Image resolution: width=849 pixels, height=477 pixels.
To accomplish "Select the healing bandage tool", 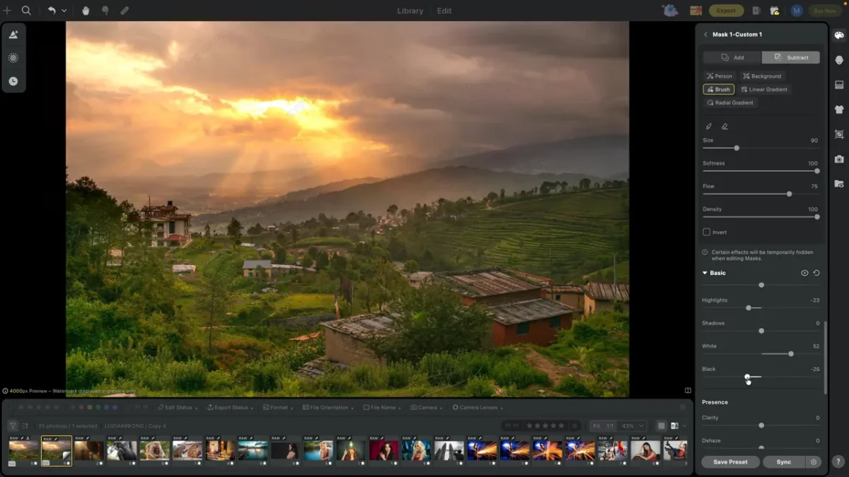I will [x=125, y=11].
